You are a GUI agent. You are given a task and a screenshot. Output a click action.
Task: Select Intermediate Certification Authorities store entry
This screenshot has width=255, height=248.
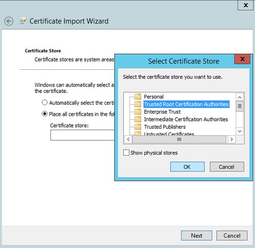coord(186,119)
